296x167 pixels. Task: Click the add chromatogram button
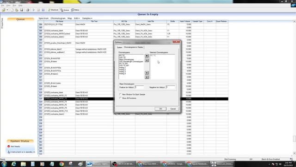[x=147, y=56]
